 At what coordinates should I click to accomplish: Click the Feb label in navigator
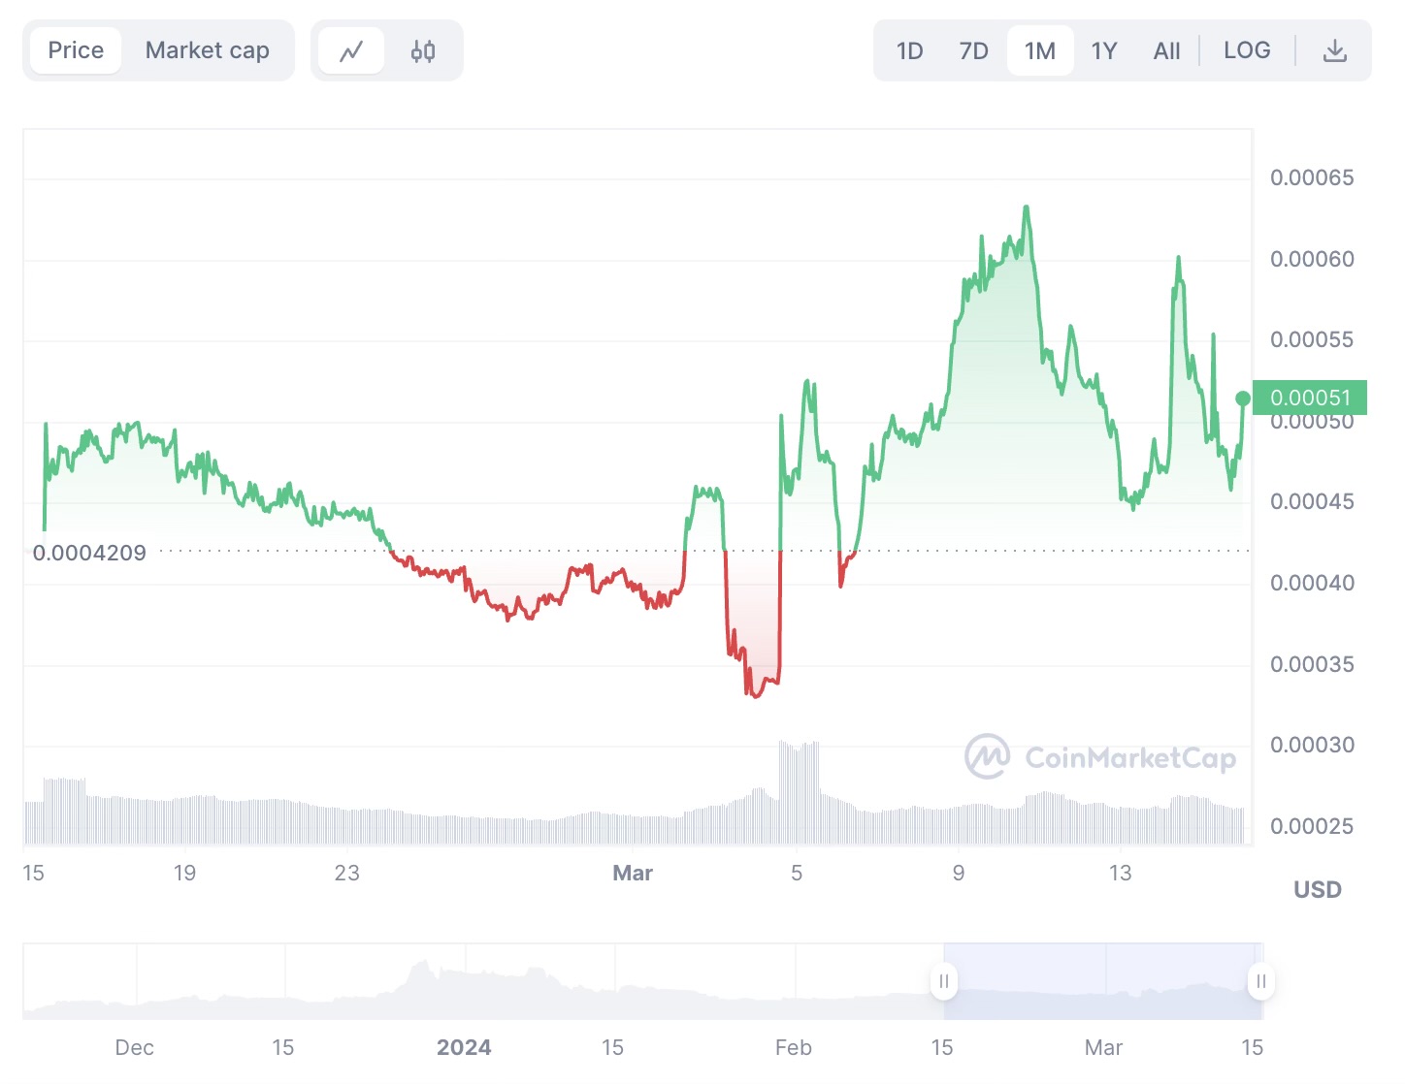click(x=793, y=1048)
